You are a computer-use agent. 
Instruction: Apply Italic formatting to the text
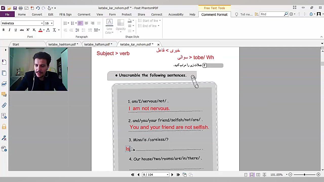point(9,30)
